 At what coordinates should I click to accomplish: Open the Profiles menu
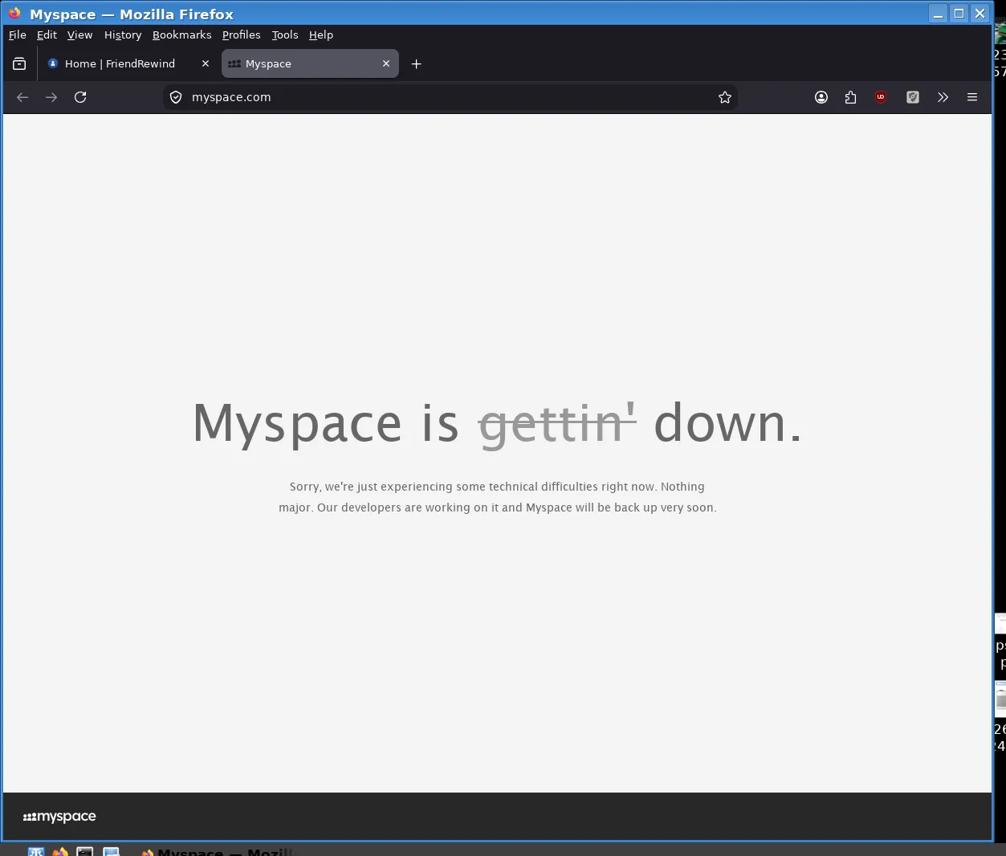[x=242, y=35]
